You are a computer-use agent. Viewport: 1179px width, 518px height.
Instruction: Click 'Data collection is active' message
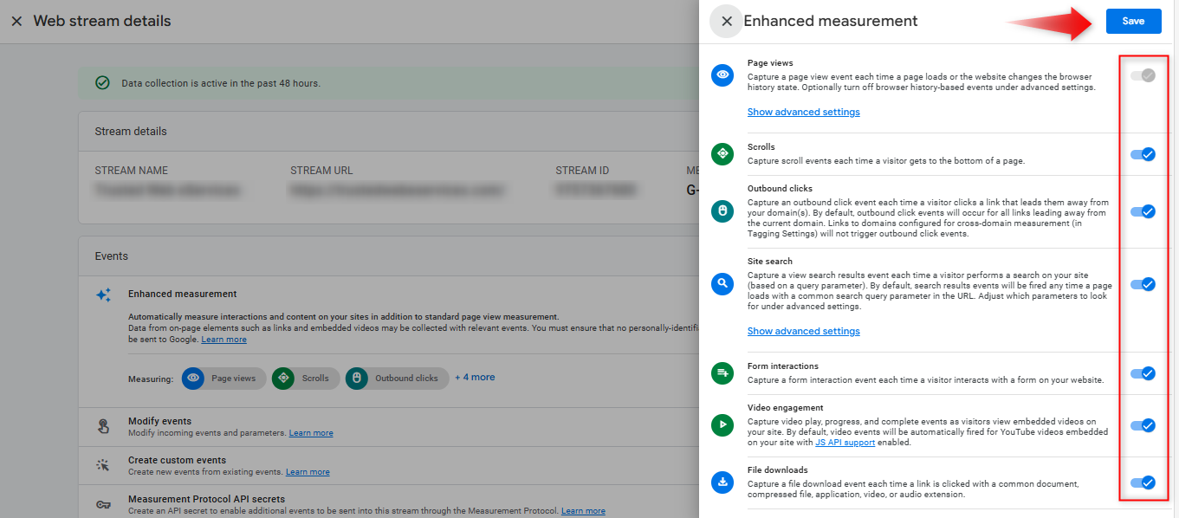tap(221, 83)
